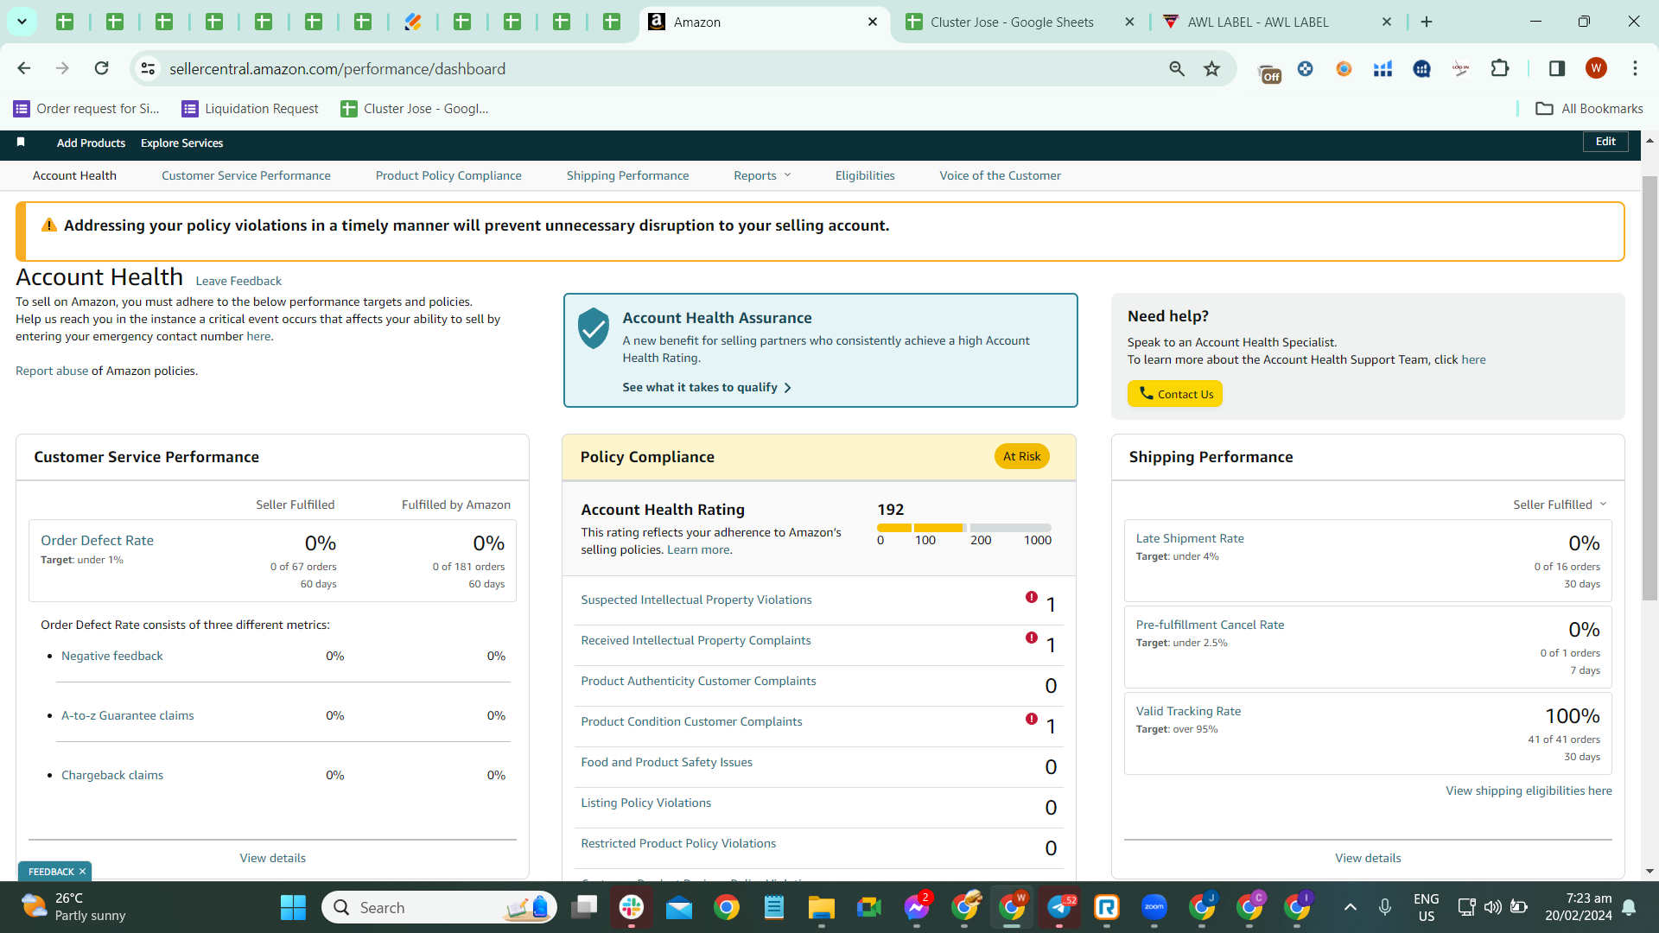View site information icon in address bar
The image size is (1659, 933).
[149, 68]
